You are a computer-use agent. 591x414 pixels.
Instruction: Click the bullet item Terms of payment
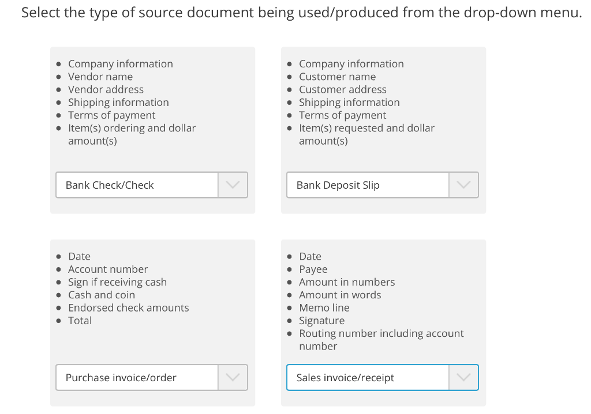pos(111,115)
